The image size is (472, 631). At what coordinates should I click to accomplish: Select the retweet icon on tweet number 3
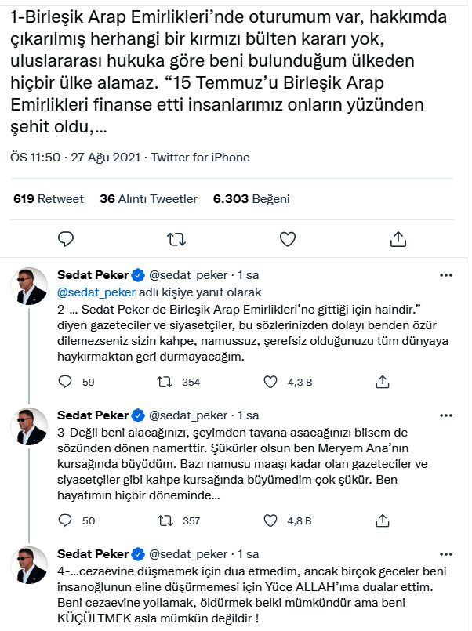click(x=166, y=518)
